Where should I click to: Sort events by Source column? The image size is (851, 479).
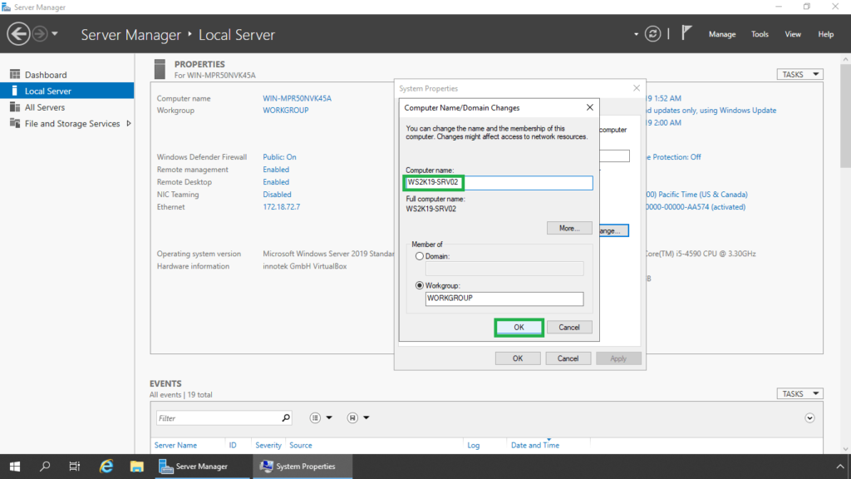[301, 446]
